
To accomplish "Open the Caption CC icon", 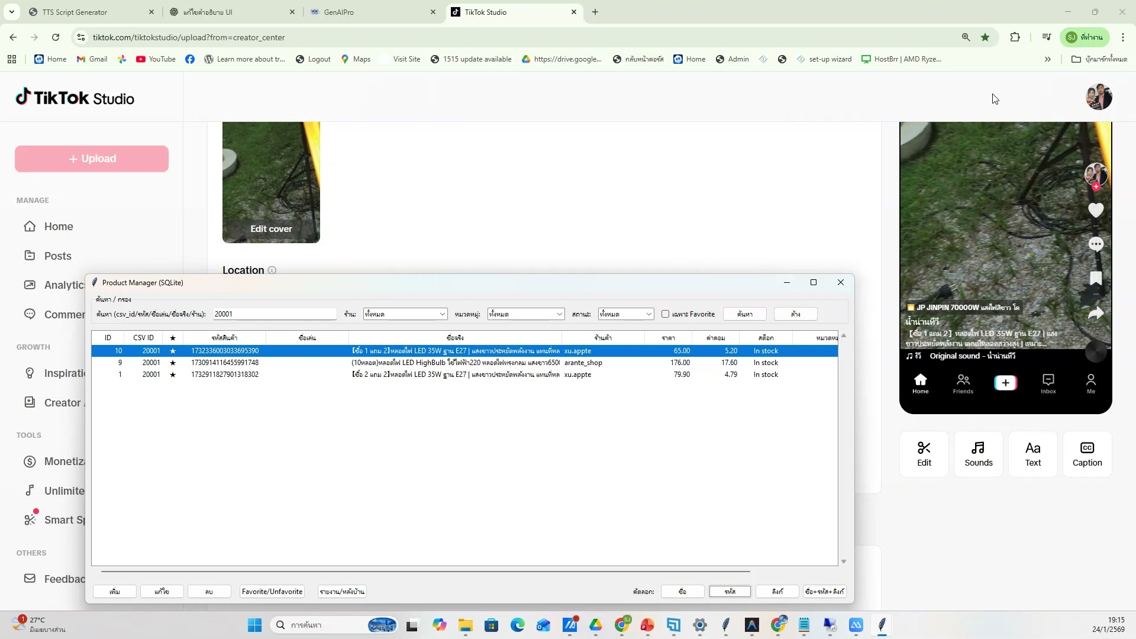I will click(1087, 448).
